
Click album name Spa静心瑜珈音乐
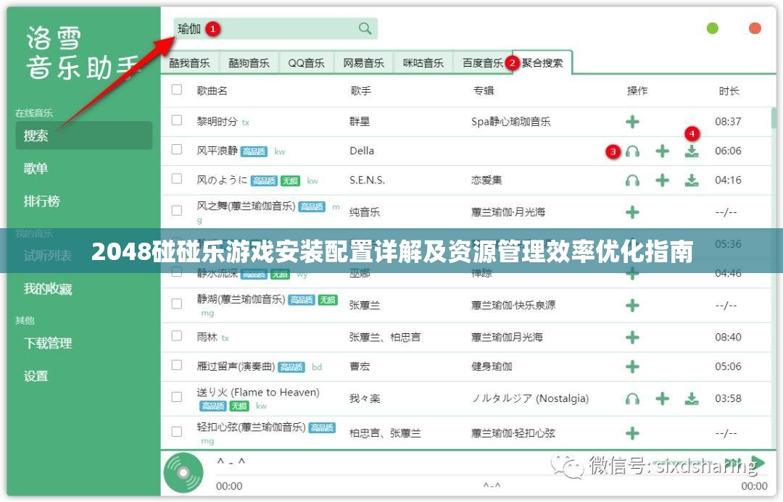tap(511, 121)
